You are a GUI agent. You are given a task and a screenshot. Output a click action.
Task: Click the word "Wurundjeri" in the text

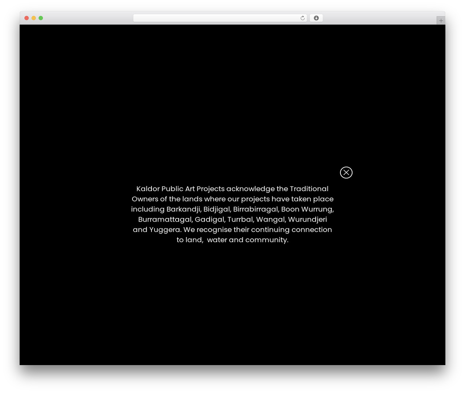[307, 219]
